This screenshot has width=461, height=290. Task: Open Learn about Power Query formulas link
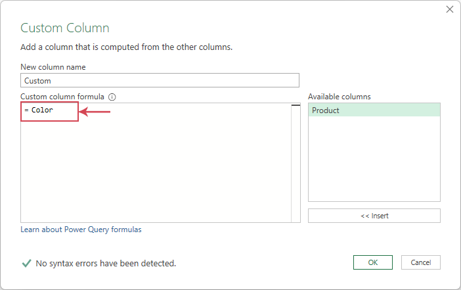point(81,230)
